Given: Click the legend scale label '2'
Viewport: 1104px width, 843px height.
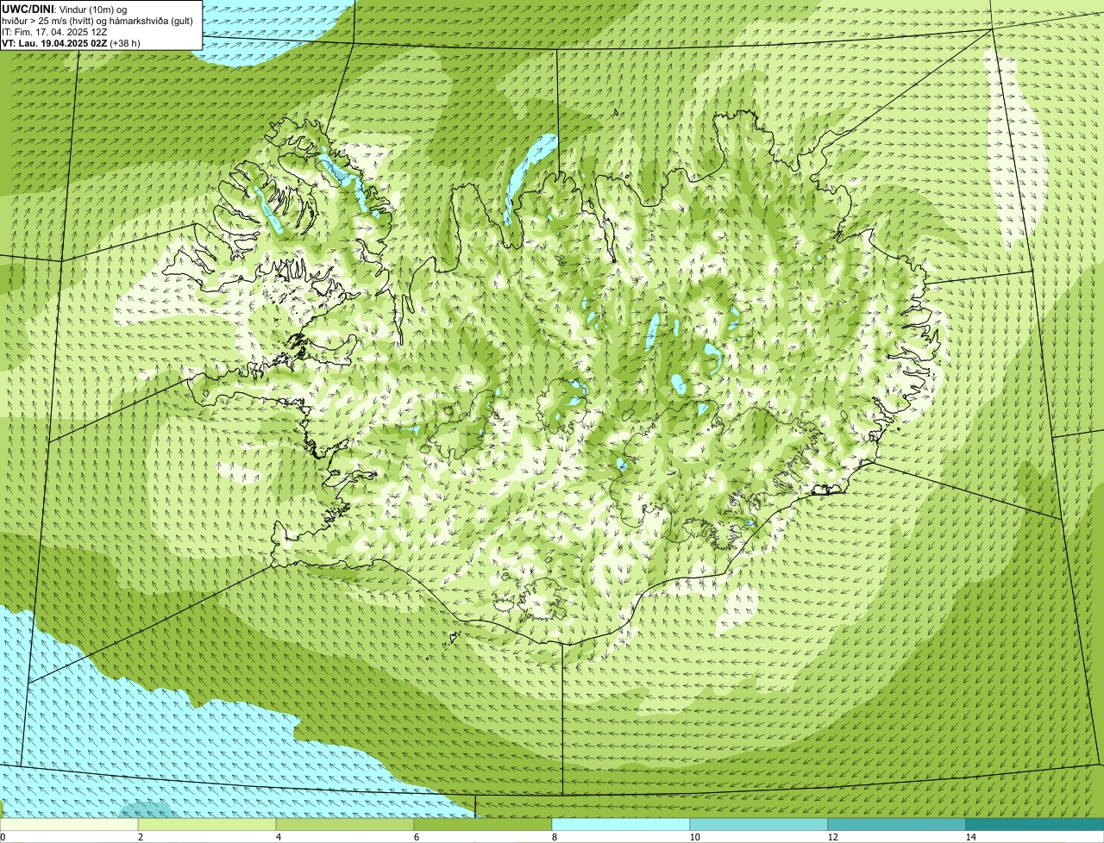Looking at the screenshot, I should (x=140, y=837).
